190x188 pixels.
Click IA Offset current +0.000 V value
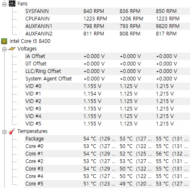coord(94,56)
